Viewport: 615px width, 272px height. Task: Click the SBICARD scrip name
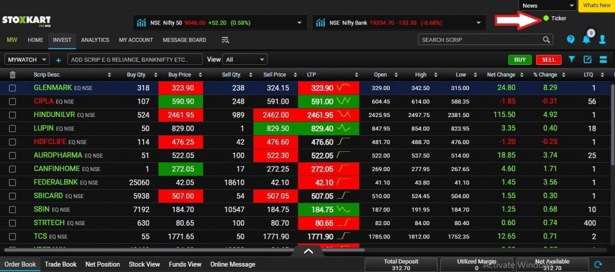point(49,196)
